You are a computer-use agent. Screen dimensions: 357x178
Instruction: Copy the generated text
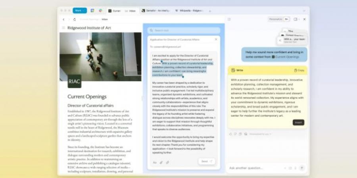pyautogui.click(x=299, y=70)
